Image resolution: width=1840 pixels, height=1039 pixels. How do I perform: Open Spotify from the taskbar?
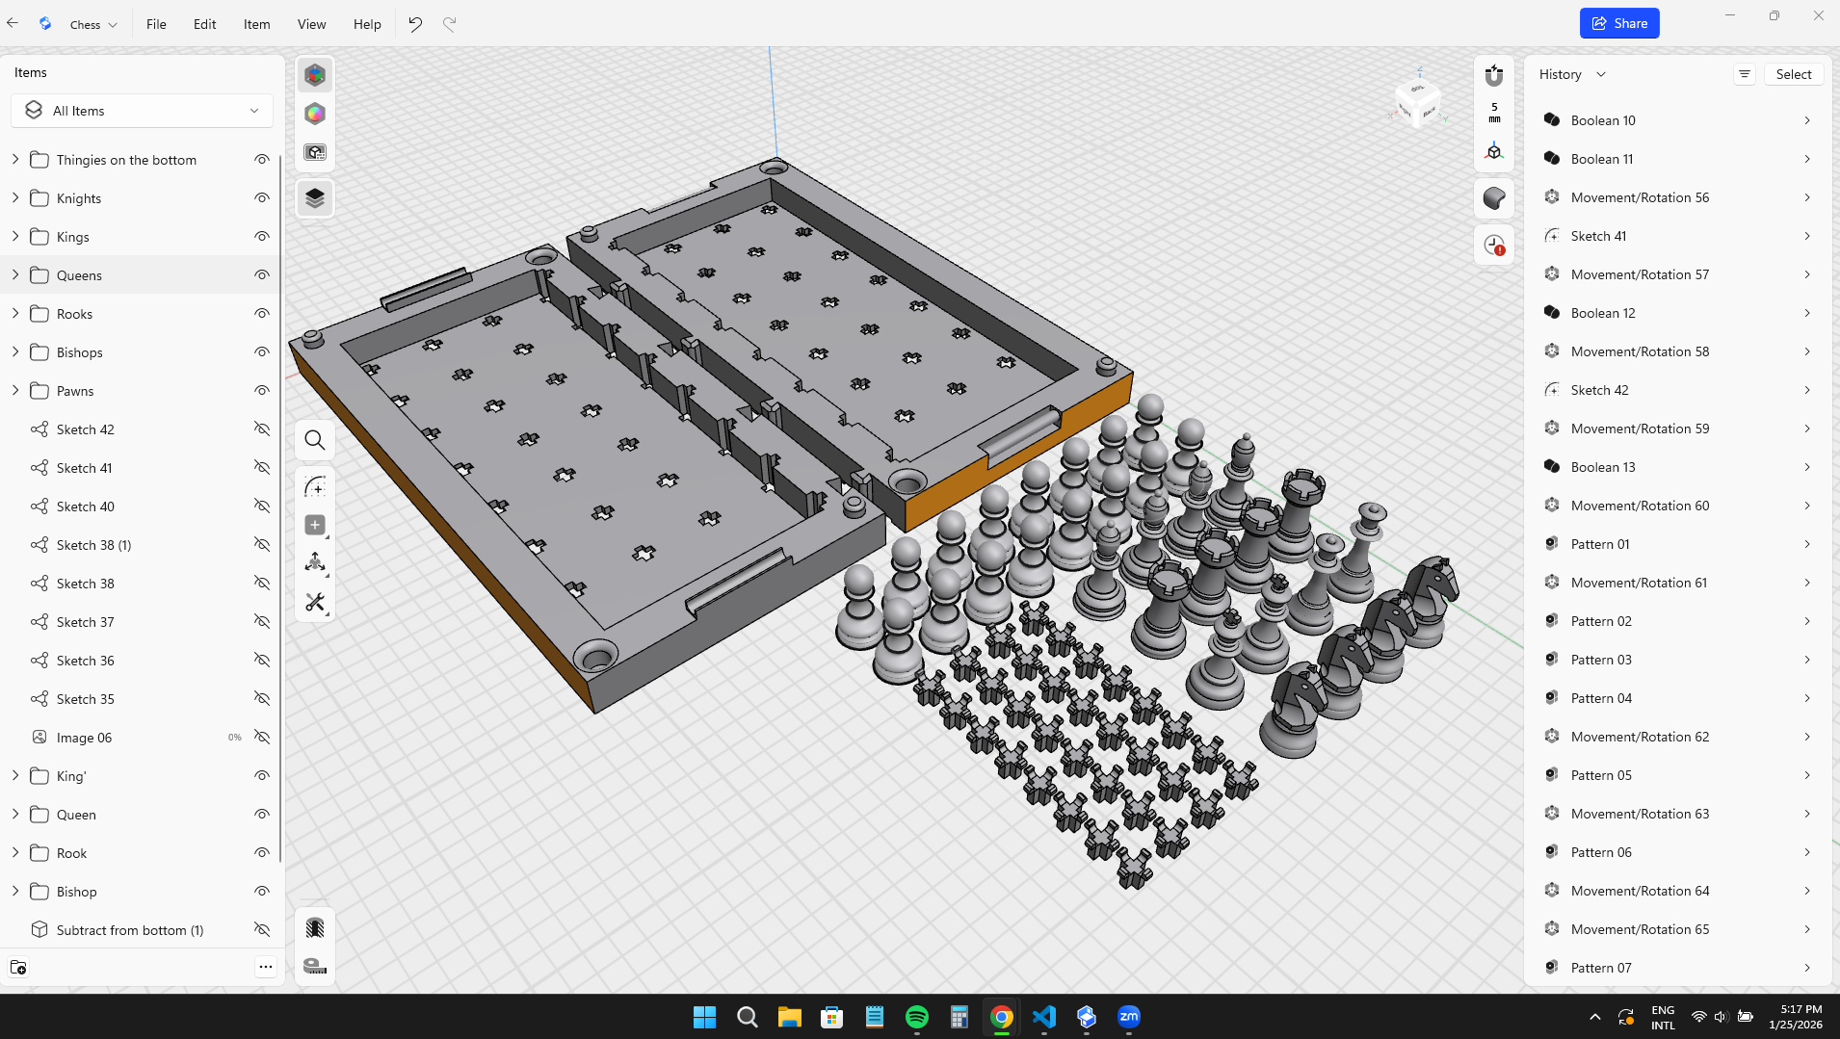coord(917,1017)
